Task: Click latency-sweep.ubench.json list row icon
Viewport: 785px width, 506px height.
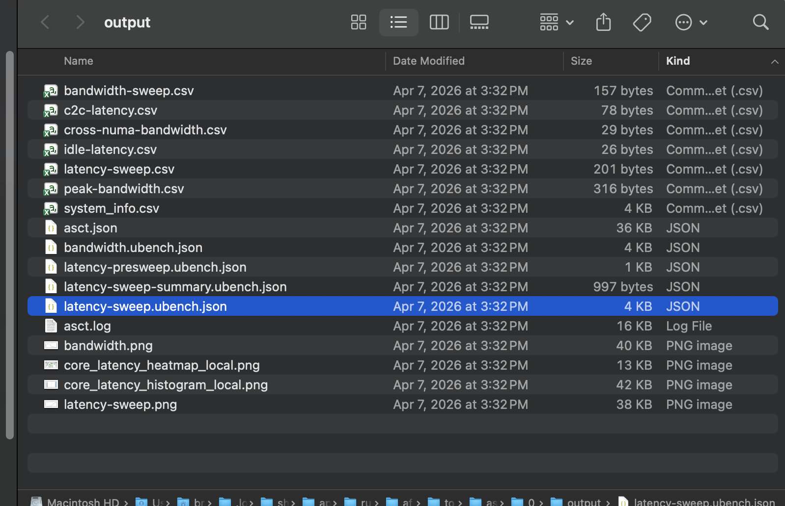Action: [51, 306]
